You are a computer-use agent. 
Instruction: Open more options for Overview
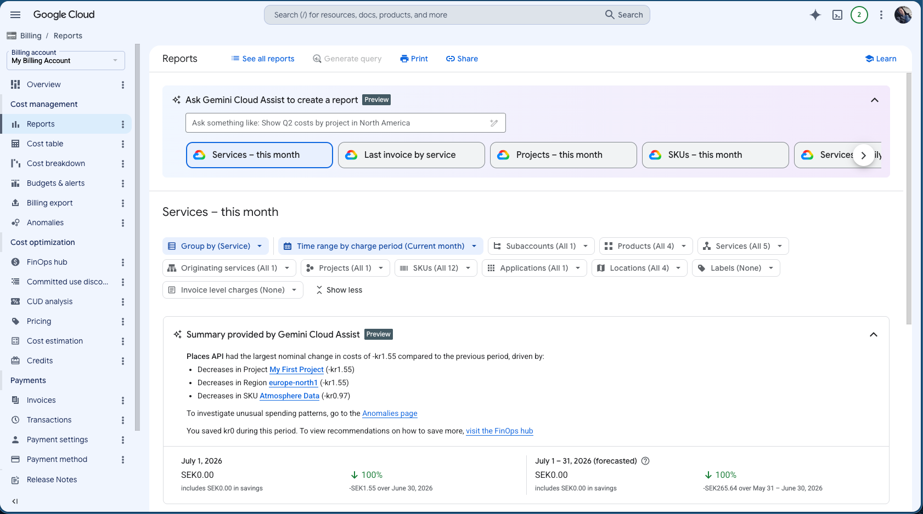123,85
